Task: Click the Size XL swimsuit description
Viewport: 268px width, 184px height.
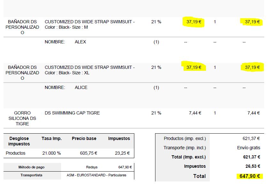Action: tap(90, 70)
